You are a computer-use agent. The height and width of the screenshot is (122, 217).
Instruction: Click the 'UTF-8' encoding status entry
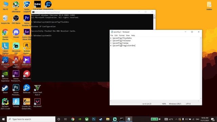[x=188, y=104]
